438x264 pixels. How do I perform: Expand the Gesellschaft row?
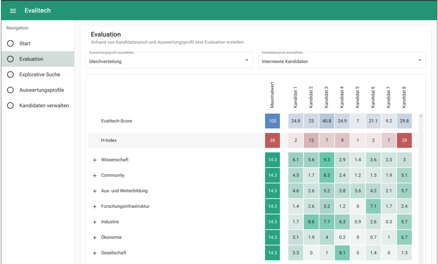94,253
